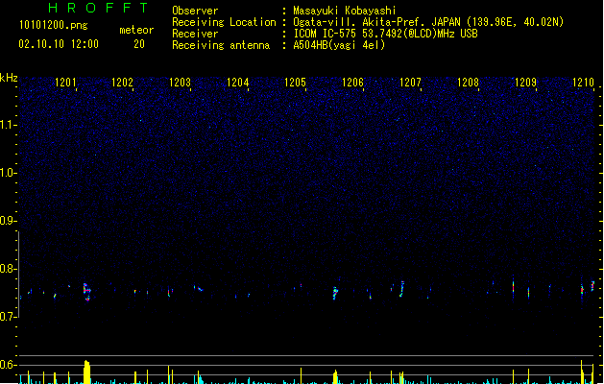Image resolution: width=604 pixels, height=384 pixels.
Task: Click the Receiving antenna label
Action: coord(221,45)
